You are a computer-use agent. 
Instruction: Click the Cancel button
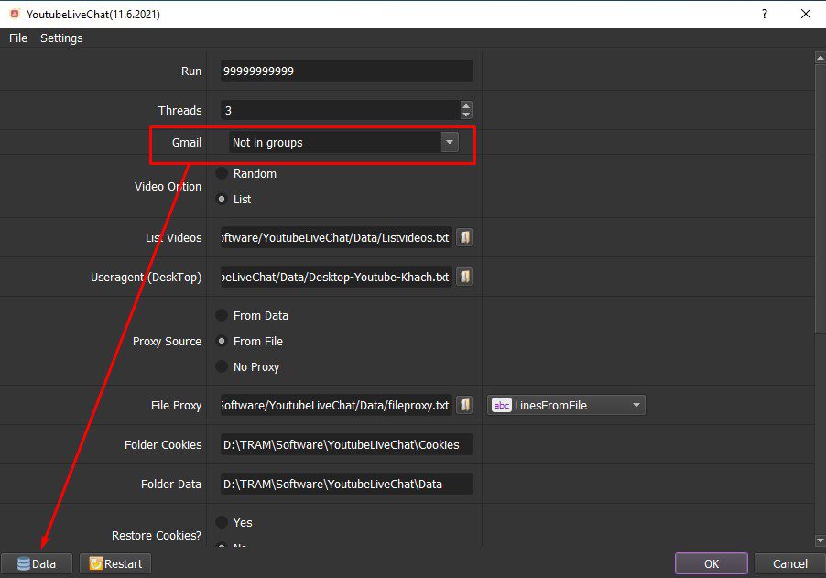[x=789, y=563]
